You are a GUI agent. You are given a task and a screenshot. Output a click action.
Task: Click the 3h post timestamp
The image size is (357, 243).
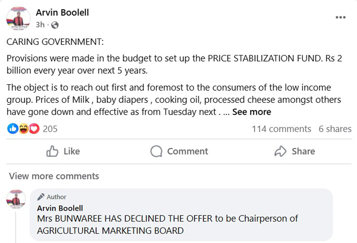(x=40, y=25)
